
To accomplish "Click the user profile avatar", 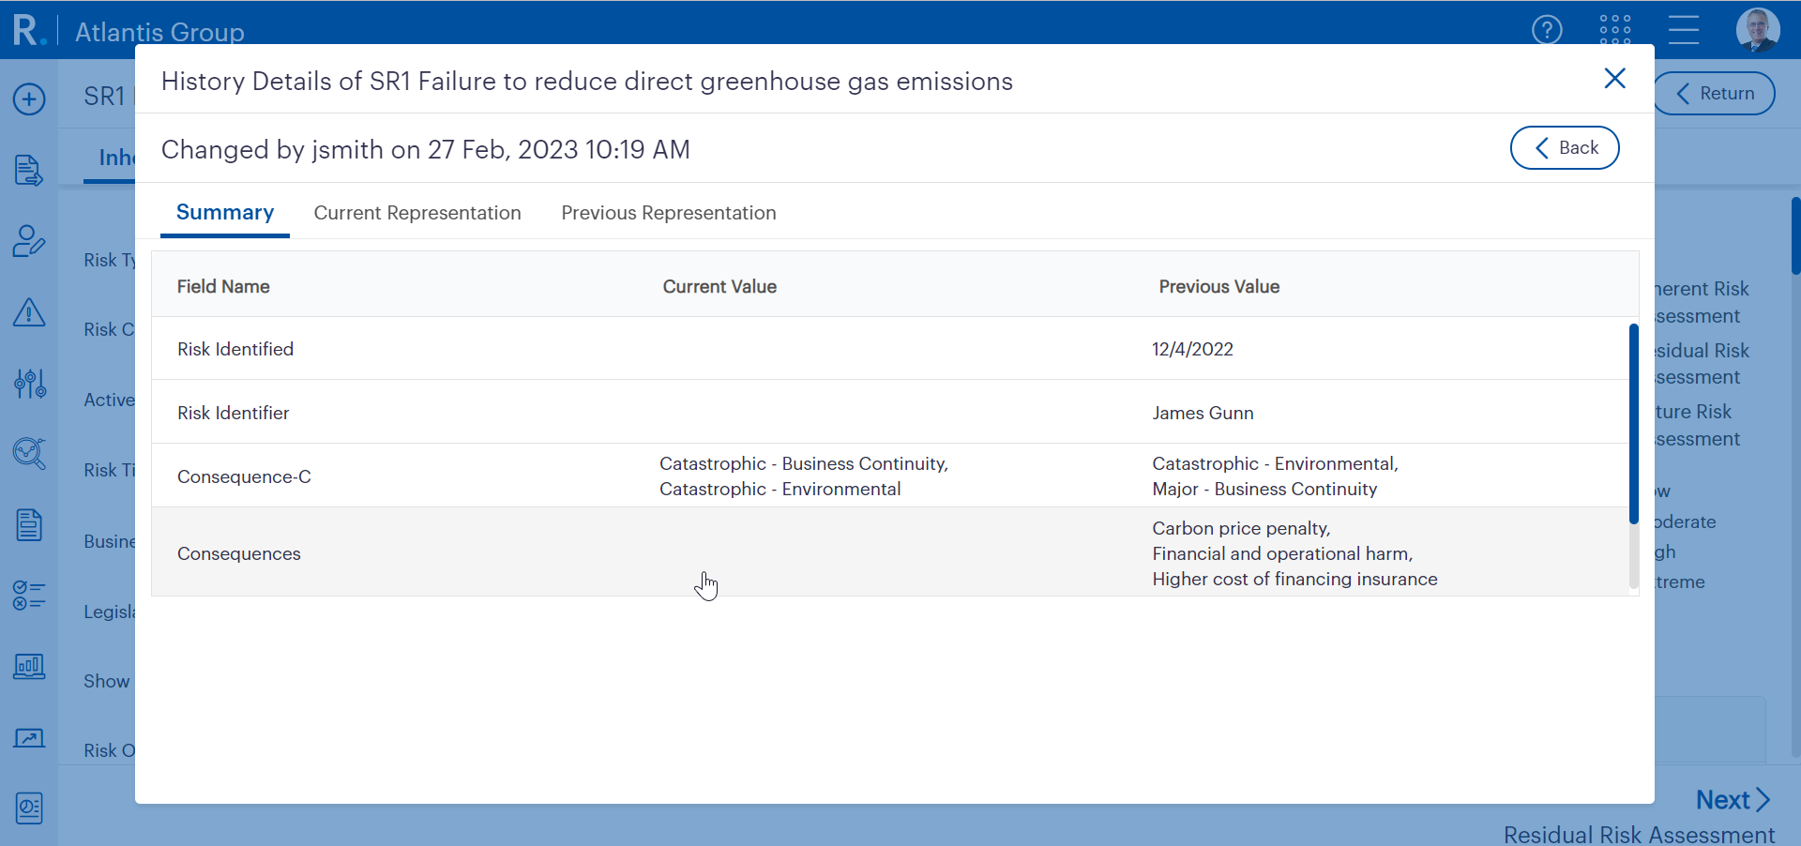I will click(x=1758, y=30).
